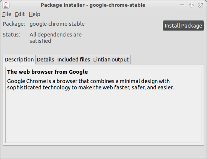Screen dimensions: 207x159
Task: Open the Edit menu
Action: pyautogui.click(x=20, y=14)
